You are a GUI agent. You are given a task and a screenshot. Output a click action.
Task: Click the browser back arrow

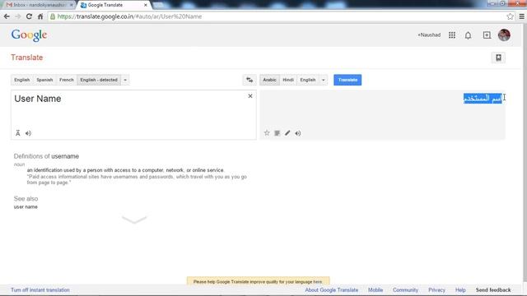click(7, 16)
